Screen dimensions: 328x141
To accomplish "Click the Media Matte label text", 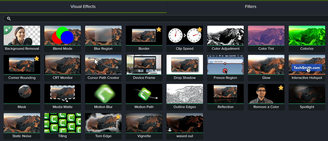I will pos(63,107).
